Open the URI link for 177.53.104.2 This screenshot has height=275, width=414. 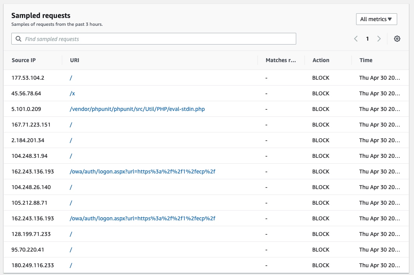pos(71,78)
